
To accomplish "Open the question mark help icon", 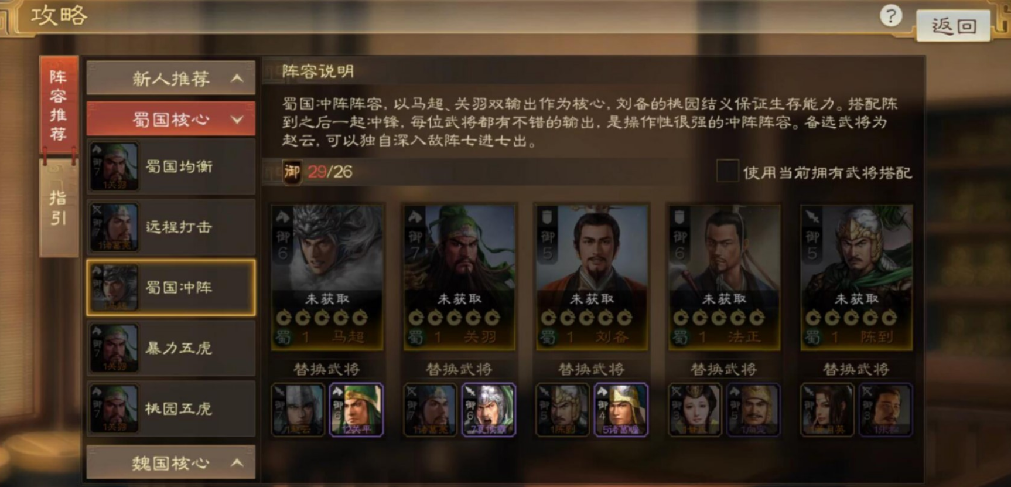I will (891, 16).
